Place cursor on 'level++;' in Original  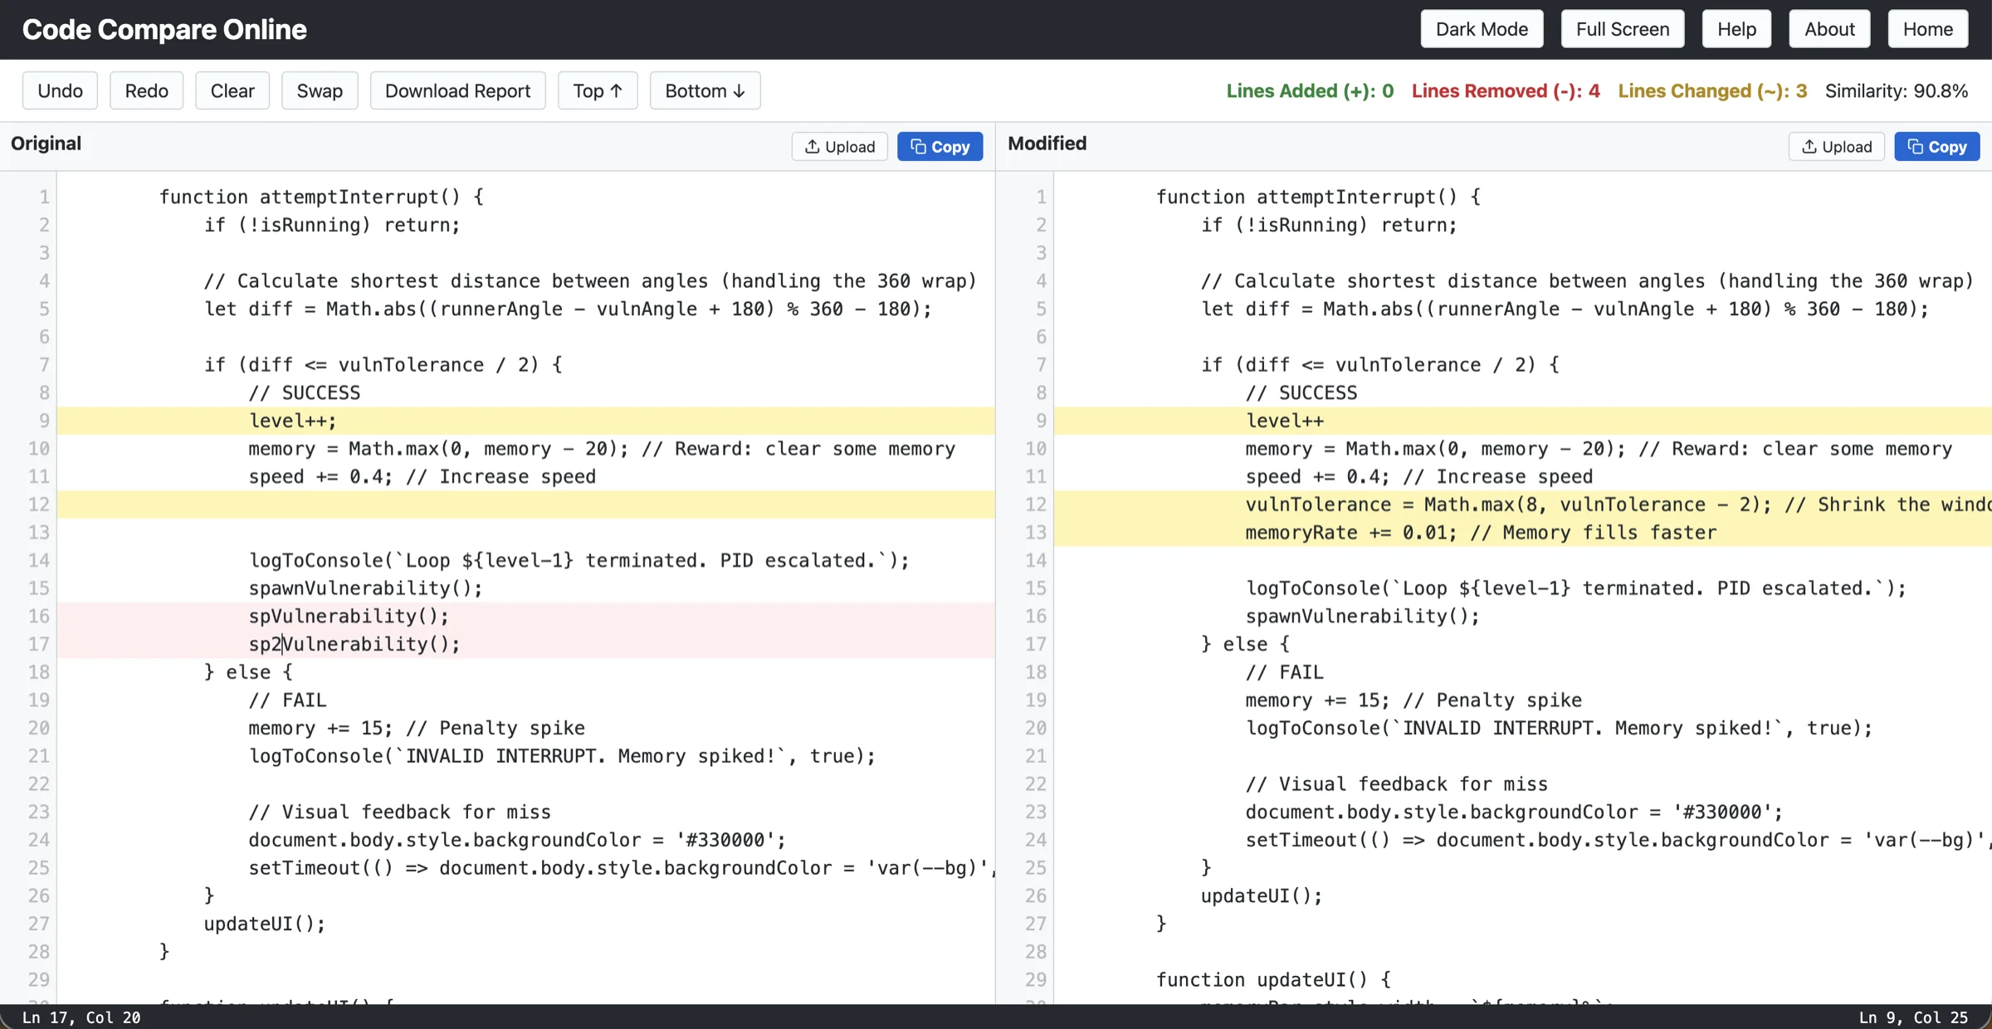pyautogui.click(x=293, y=421)
